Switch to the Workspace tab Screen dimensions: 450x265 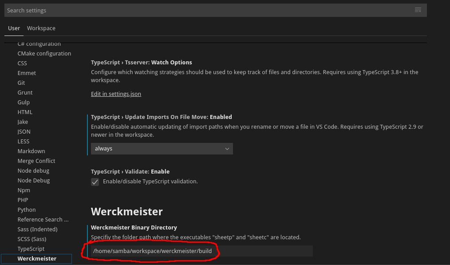point(41,28)
